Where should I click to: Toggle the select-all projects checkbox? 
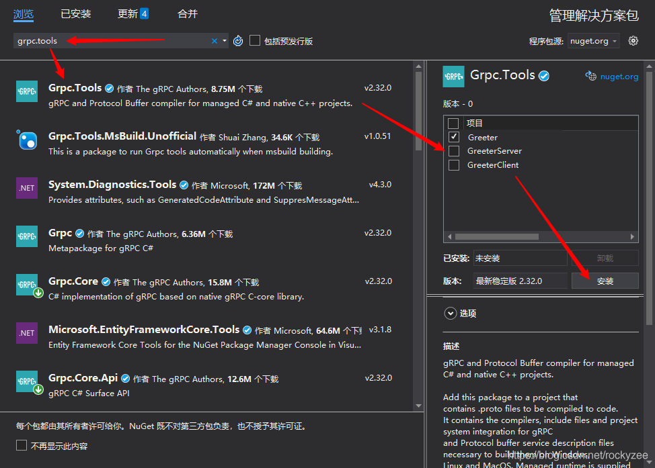(453, 124)
